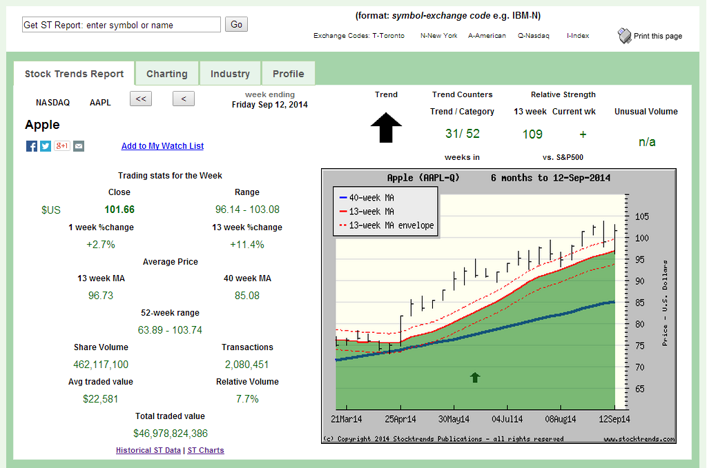Click the weekly range 96.14 - 103.08
Screen dimensions: 707x468
click(x=247, y=210)
